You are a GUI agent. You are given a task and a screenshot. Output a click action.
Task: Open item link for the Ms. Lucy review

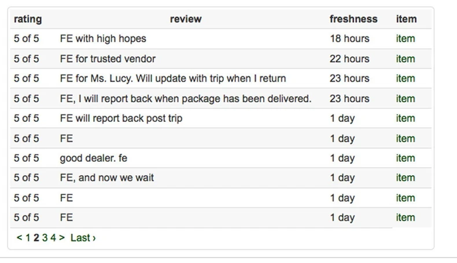[405, 78]
